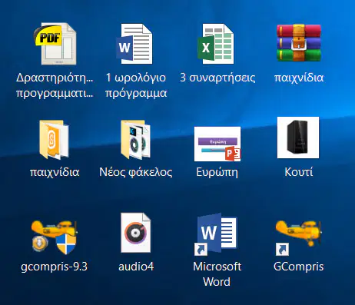This screenshot has height=305, width=355.
Task: Click the Κουτί label under the tower image
Action: point(299,172)
